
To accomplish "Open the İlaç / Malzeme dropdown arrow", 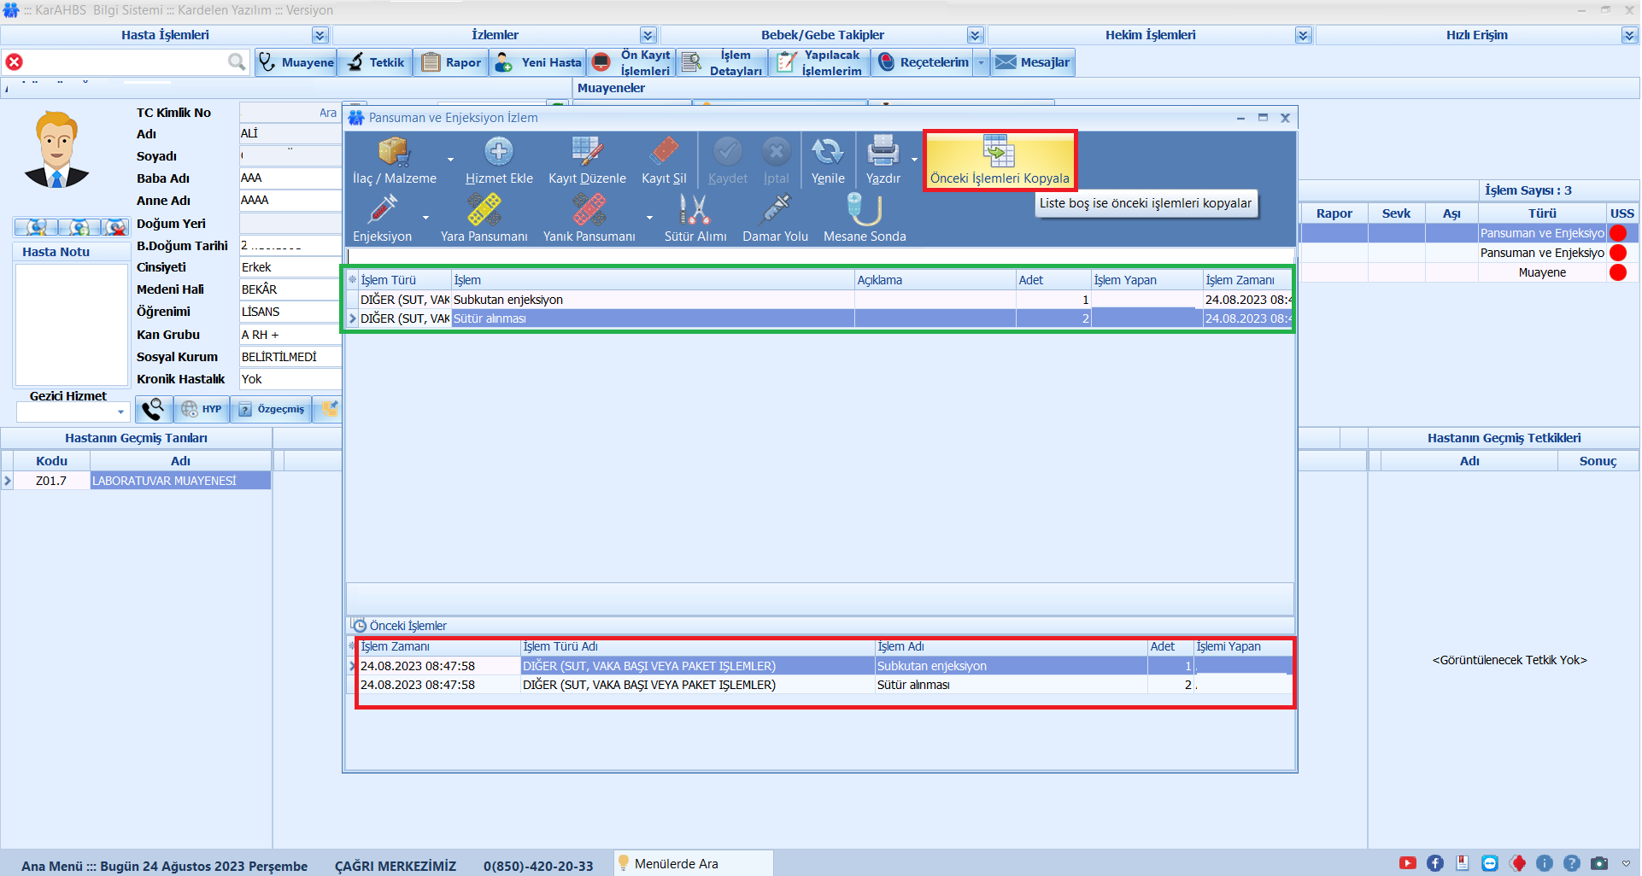I will click(x=450, y=160).
